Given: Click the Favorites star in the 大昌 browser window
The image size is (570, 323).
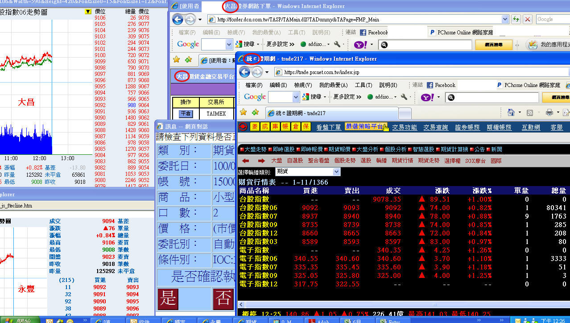Looking at the screenshot, I should (176, 59).
